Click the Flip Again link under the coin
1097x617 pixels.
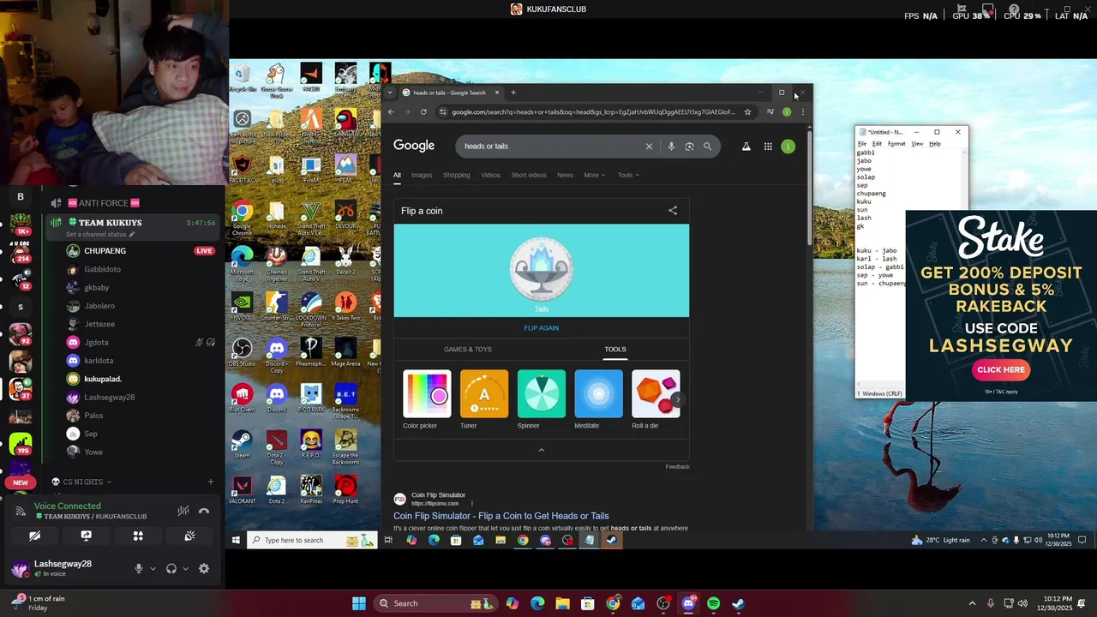pyautogui.click(x=541, y=328)
